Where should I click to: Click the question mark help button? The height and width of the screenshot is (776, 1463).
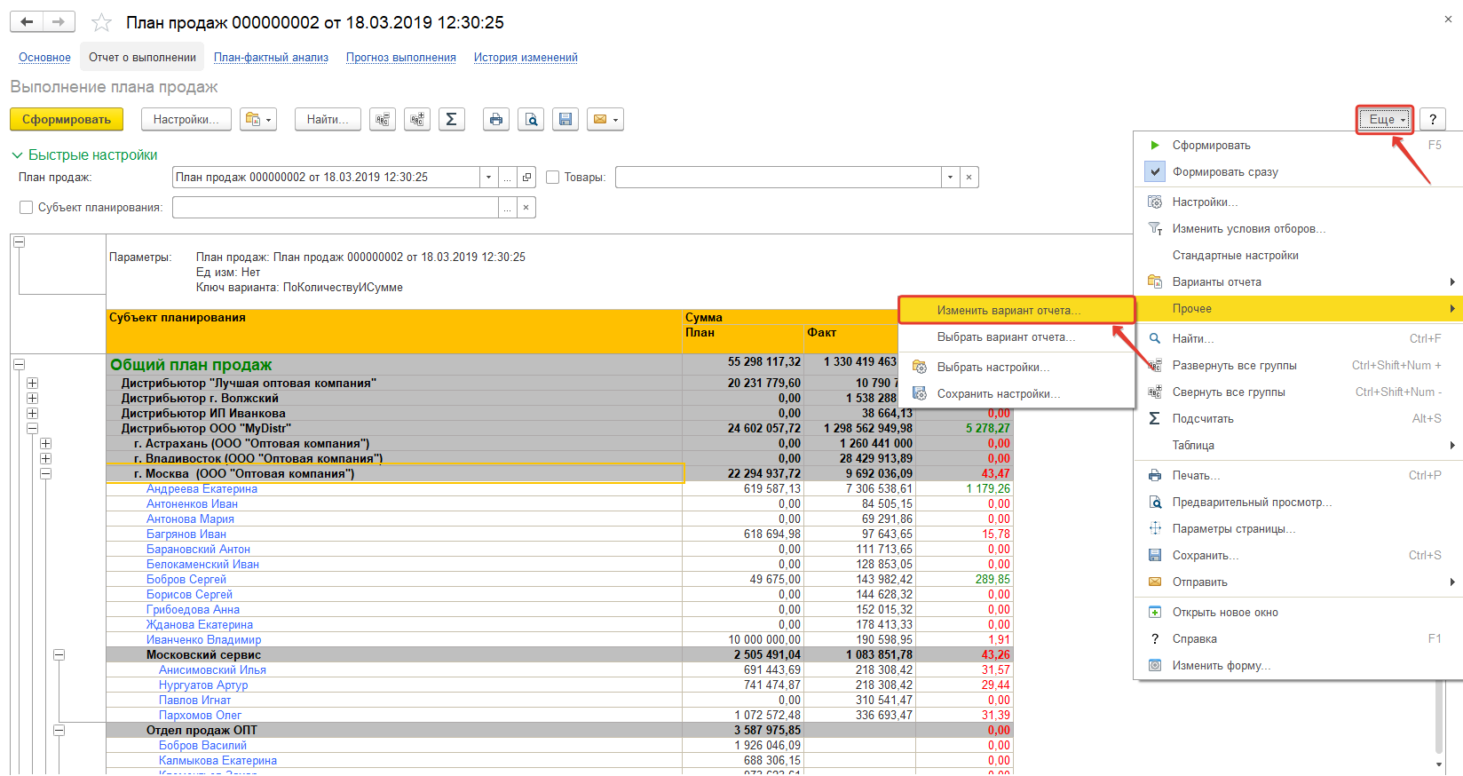click(1433, 119)
